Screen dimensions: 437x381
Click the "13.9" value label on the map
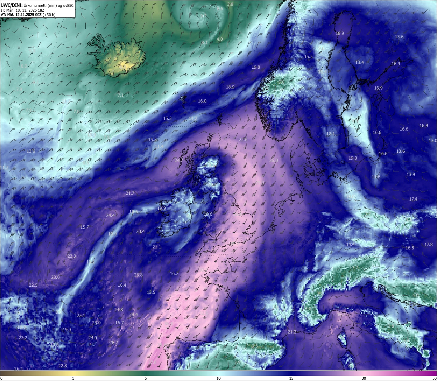(411, 175)
